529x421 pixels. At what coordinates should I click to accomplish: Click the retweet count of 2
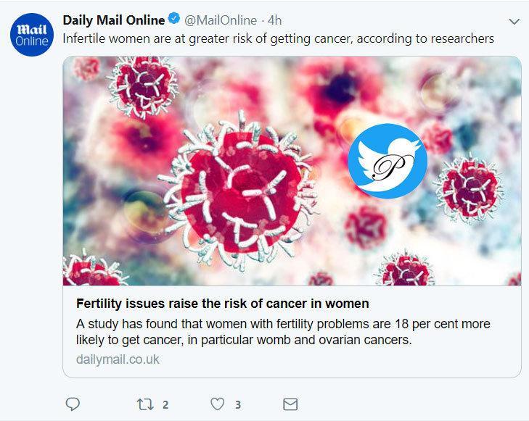165,404
